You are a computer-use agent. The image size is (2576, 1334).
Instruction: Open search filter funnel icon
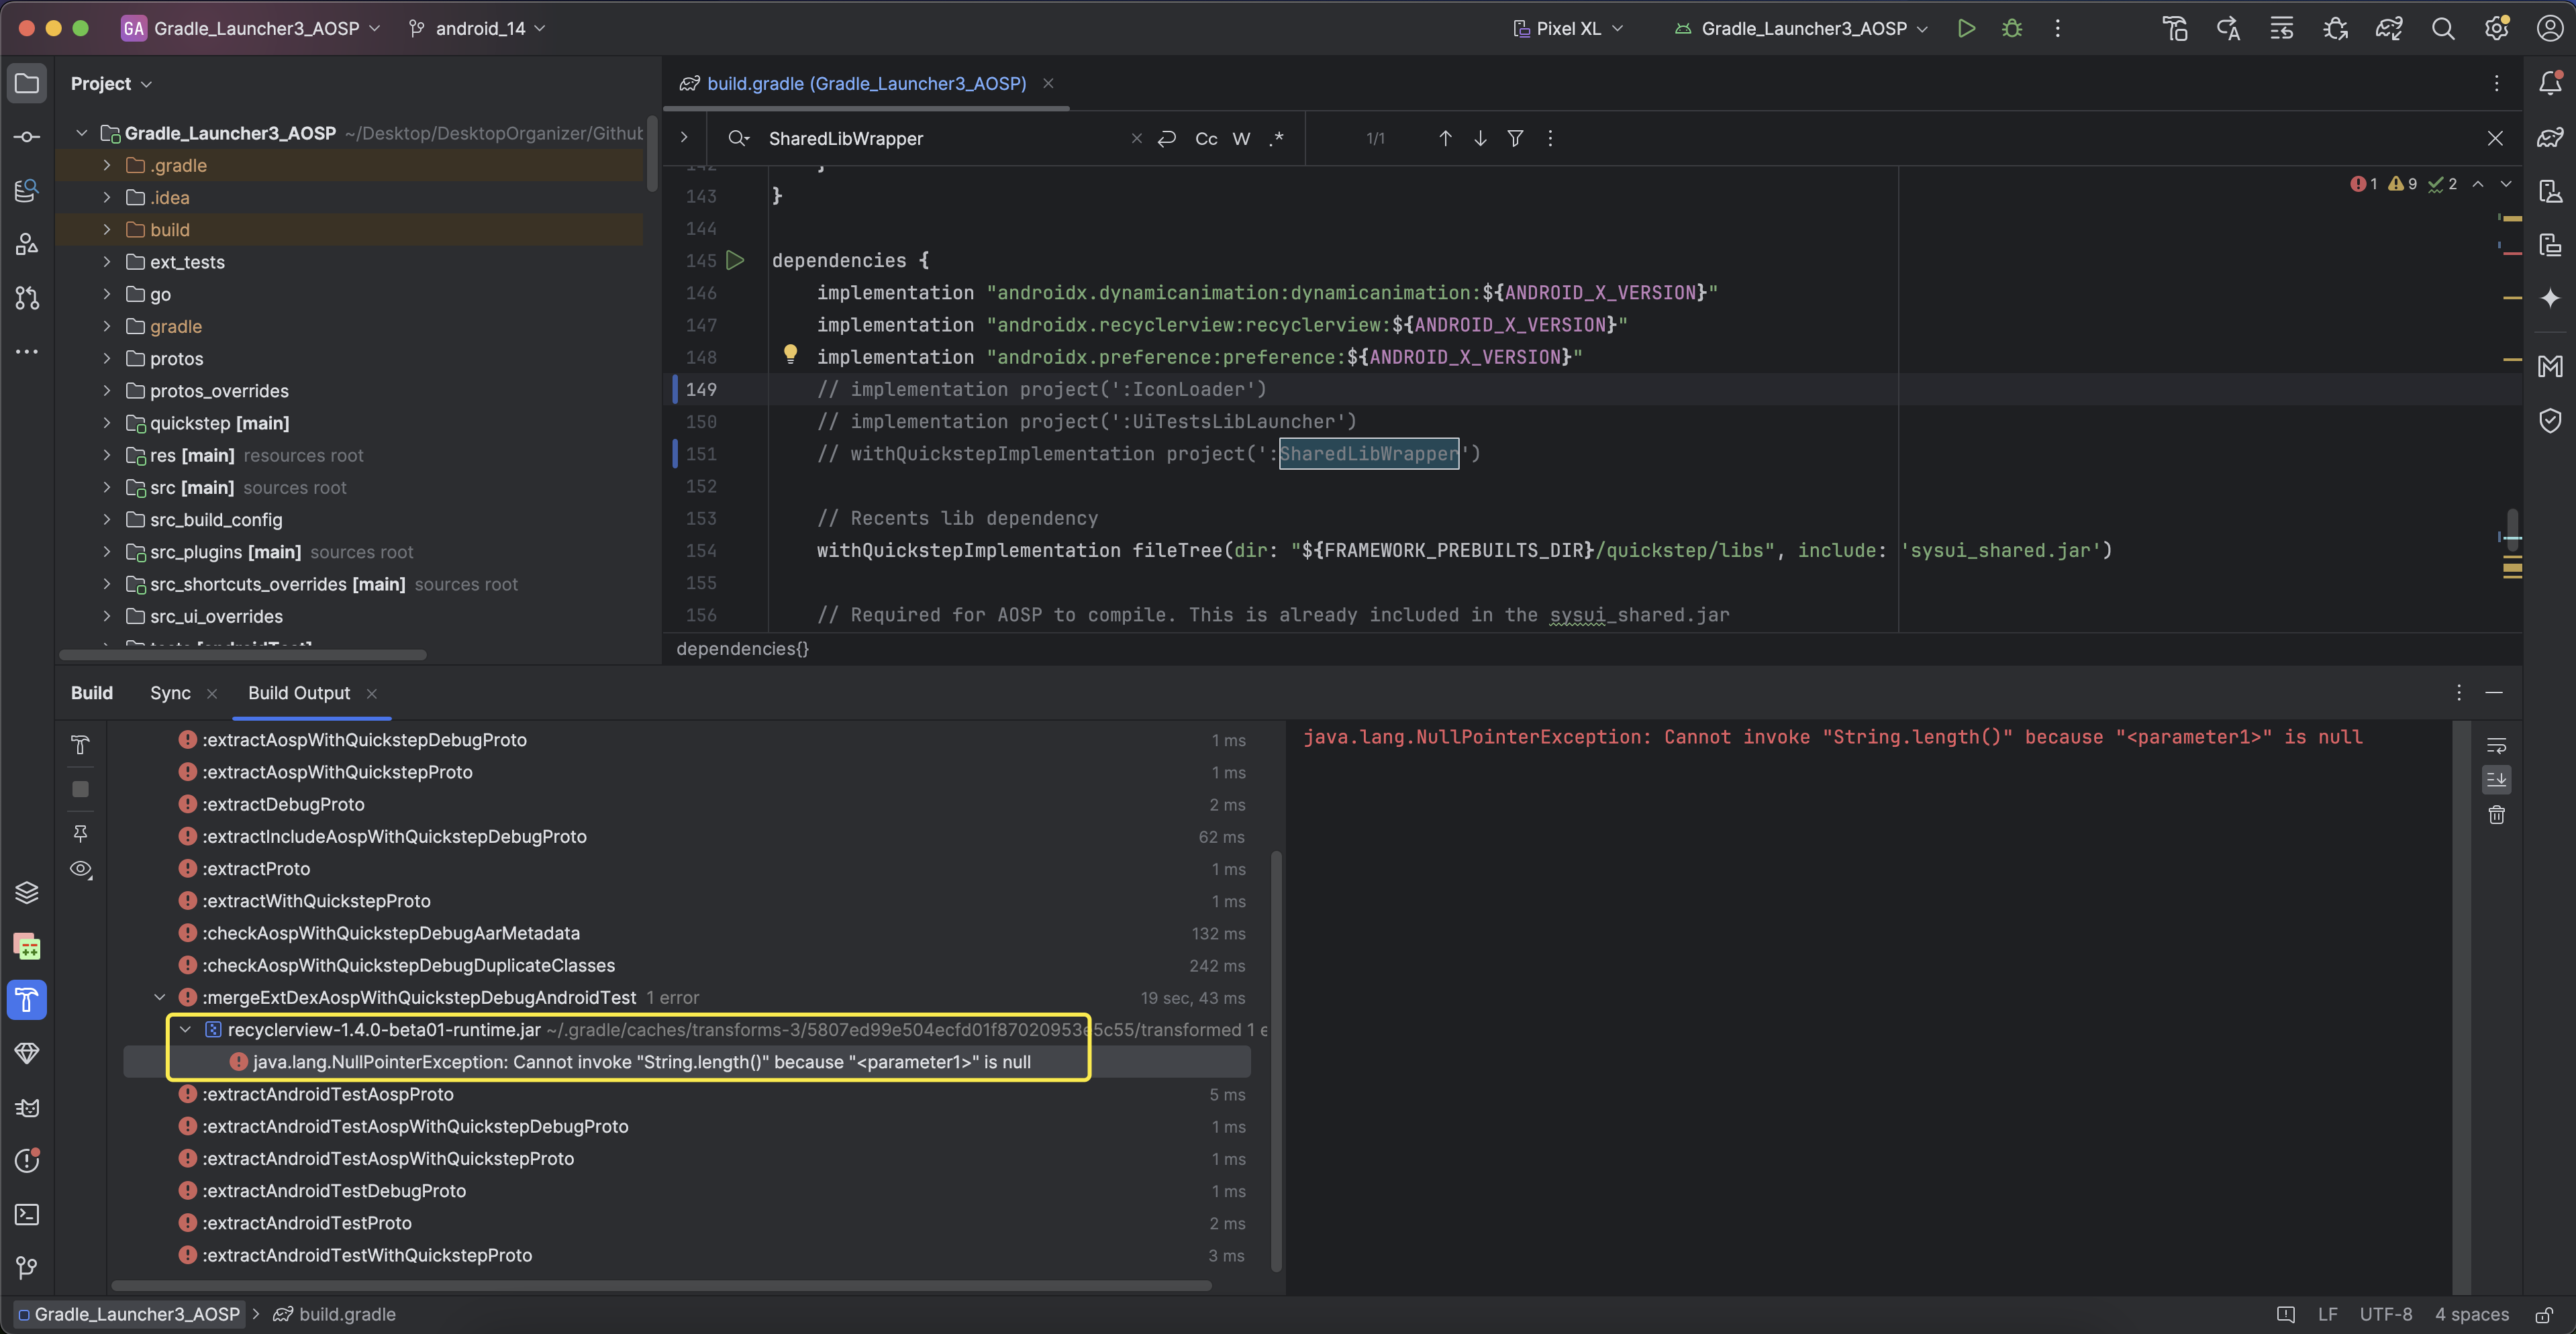pyautogui.click(x=1515, y=138)
